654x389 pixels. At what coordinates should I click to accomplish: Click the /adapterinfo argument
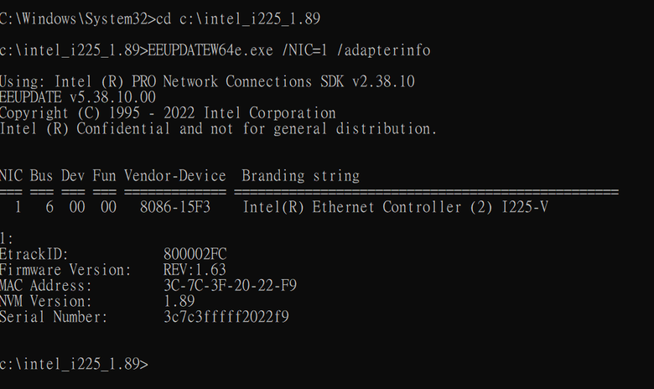pos(383,50)
